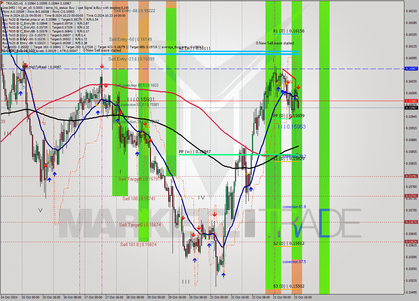Click the 'C_Entry88: 0.15578' buy line
419x301 pixels.
pos(45,31)
